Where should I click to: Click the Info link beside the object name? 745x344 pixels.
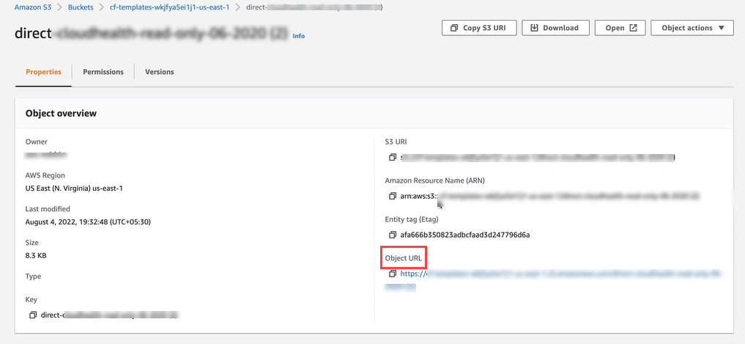(x=299, y=36)
